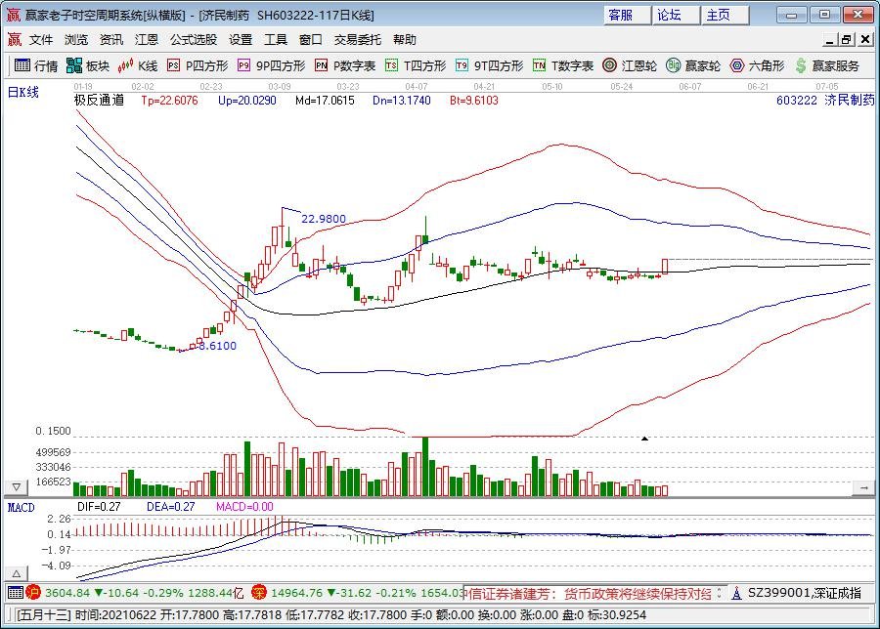Open the P四方形 tool
The height and width of the screenshot is (629, 880).
point(198,65)
